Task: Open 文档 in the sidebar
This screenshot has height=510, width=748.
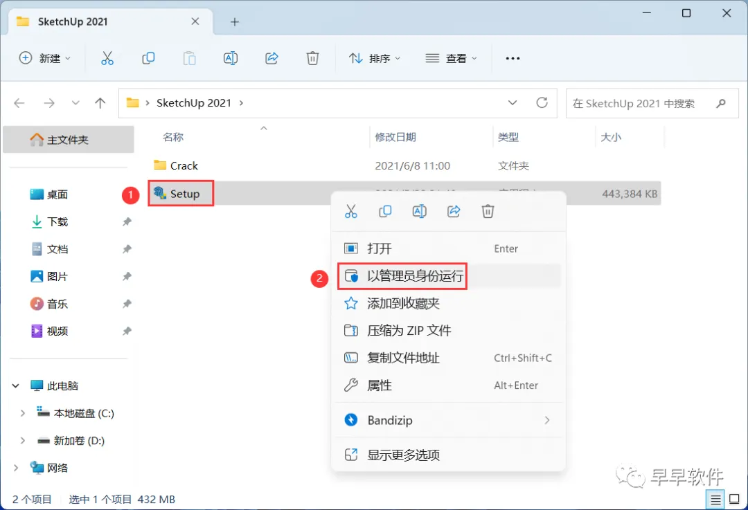Action: 57,249
